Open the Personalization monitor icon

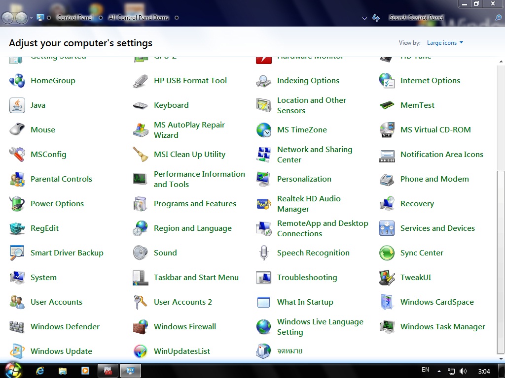point(264,179)
